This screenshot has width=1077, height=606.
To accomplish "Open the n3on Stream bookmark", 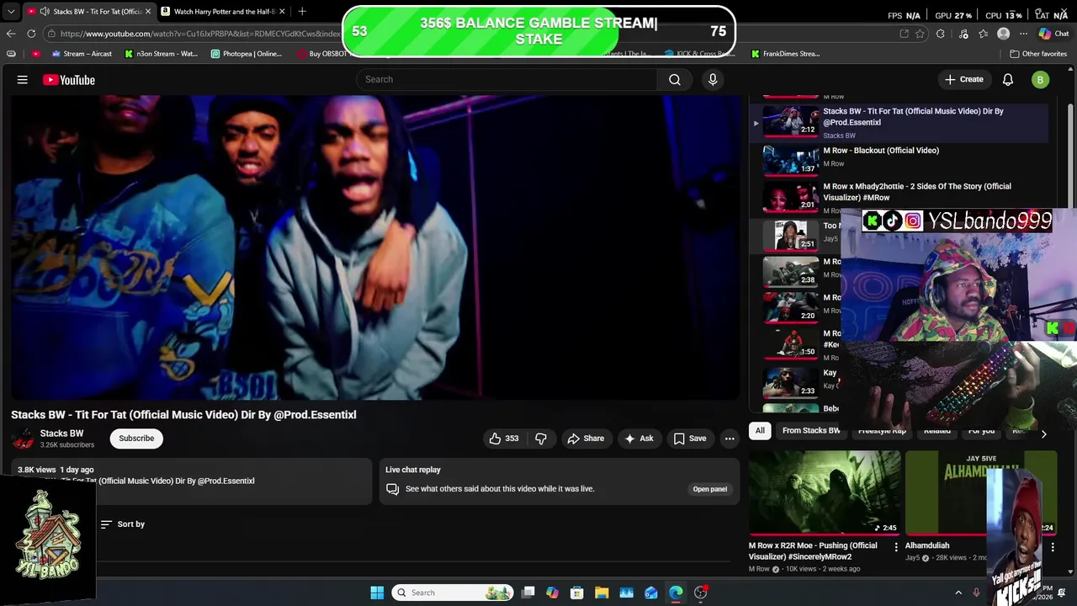I will point(162,54).
